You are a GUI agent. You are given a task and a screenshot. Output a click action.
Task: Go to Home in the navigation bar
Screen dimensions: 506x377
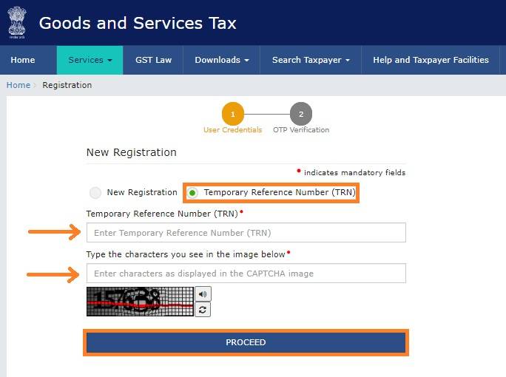point(23,60)
